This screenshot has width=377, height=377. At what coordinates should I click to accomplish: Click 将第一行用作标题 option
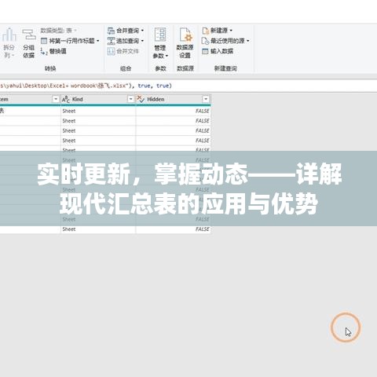pyautogui.click(x=70, y=41)
